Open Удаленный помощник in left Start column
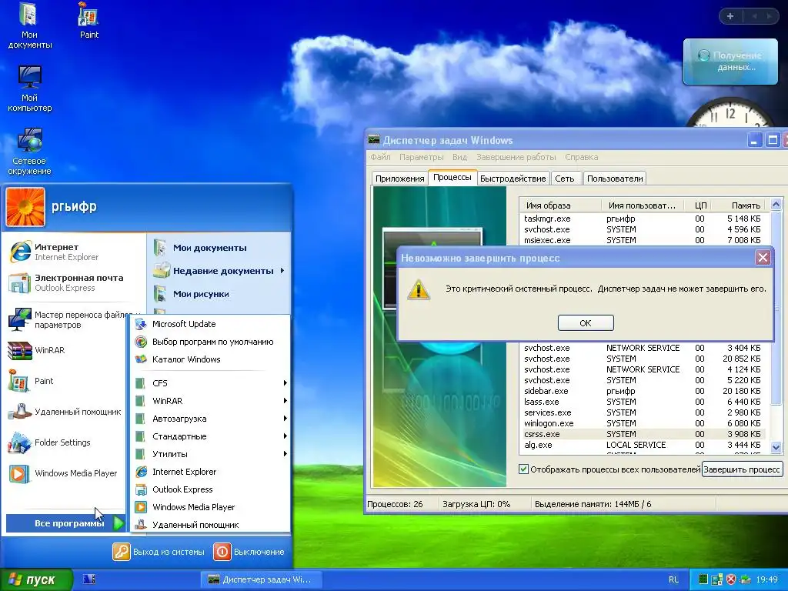Viewport: 788px width, 591px height. pyautogui.click(x=65, y=412)
